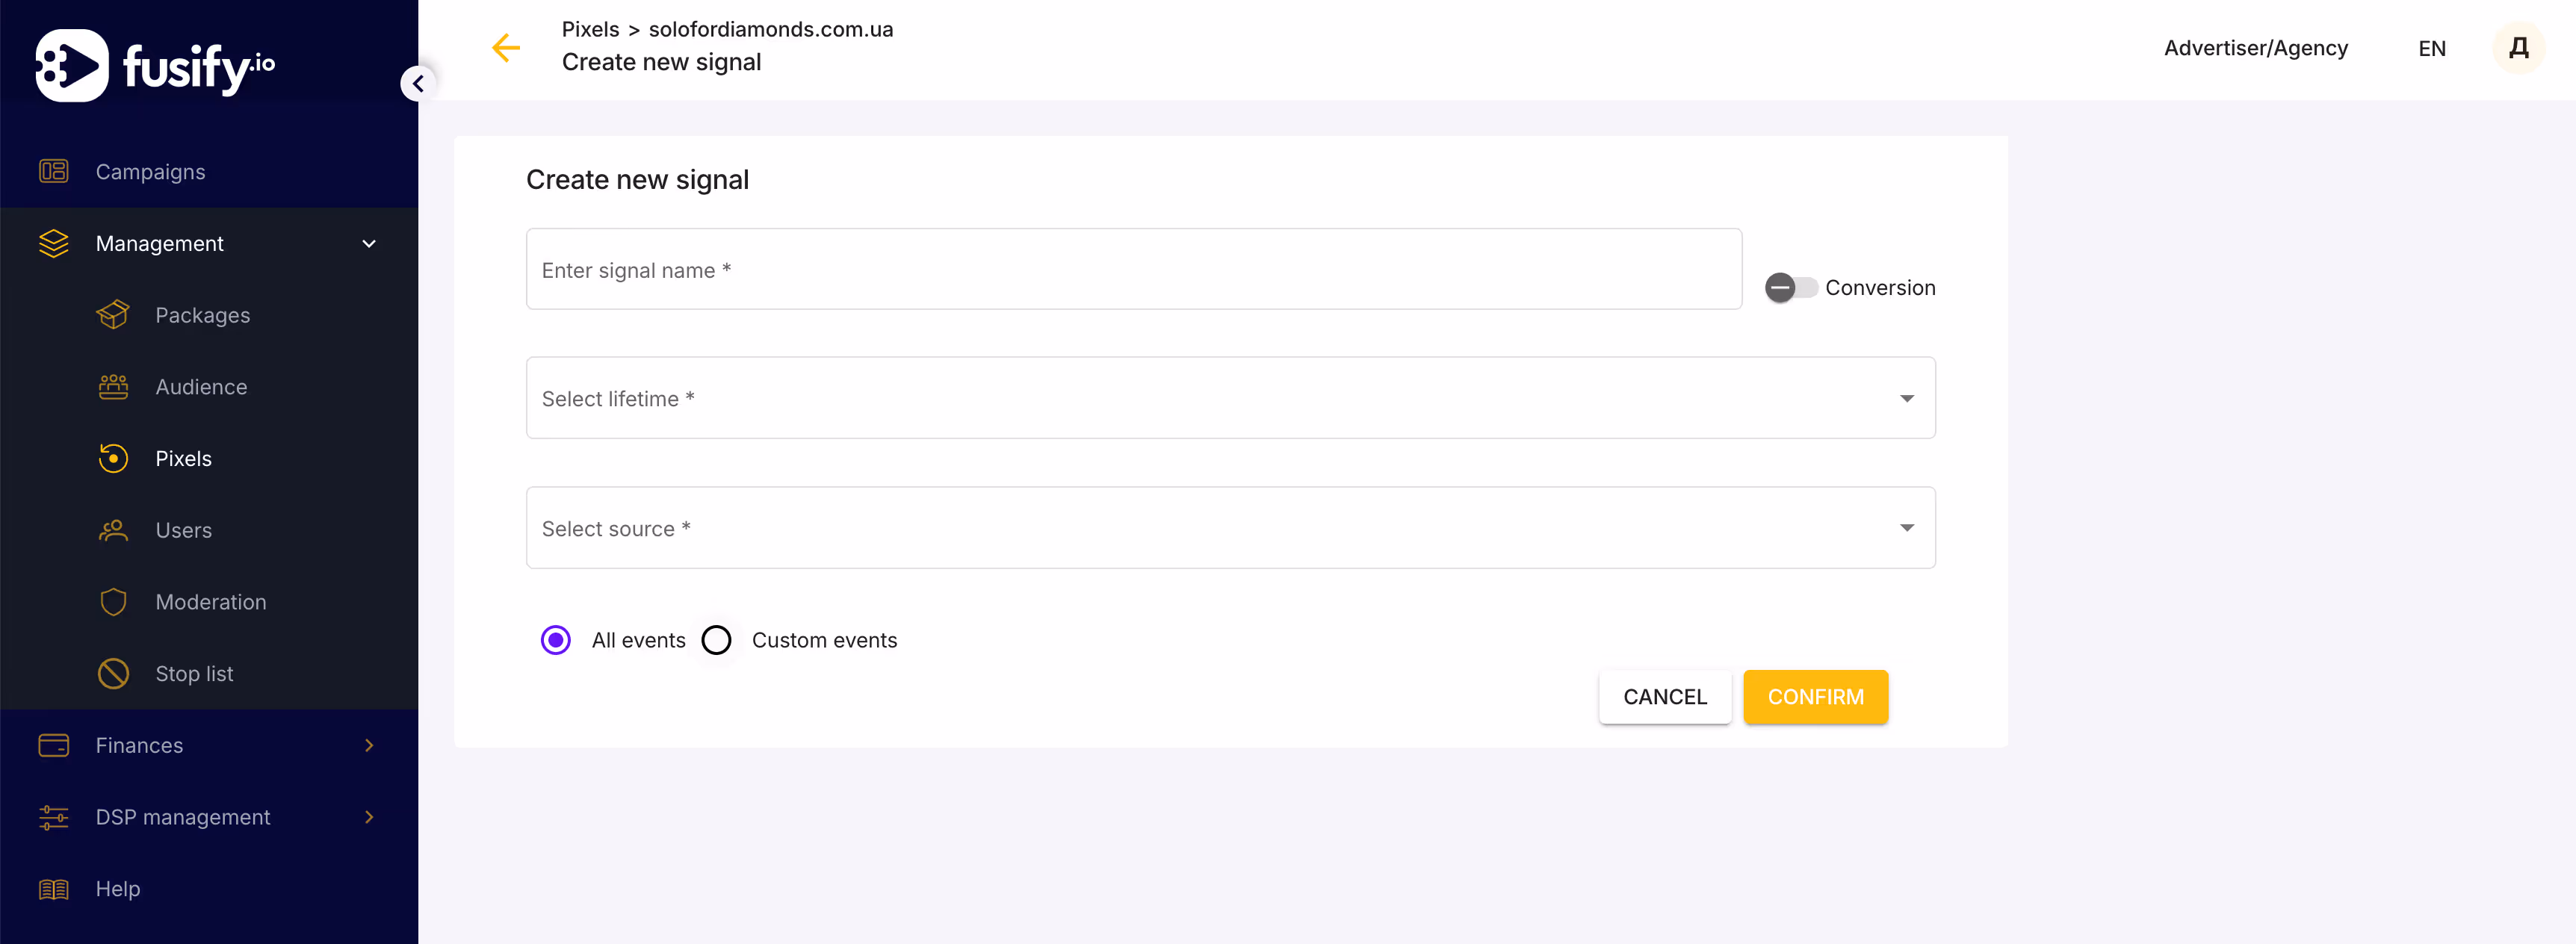Select the All events radio button
The width and height of the screenshot is (2576, 944).
pos(556,640)
